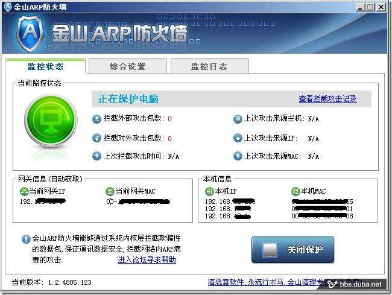Click the 本机IP label
Image resolution: width=392 pixels, height=295 pixels.
(226, 191)
